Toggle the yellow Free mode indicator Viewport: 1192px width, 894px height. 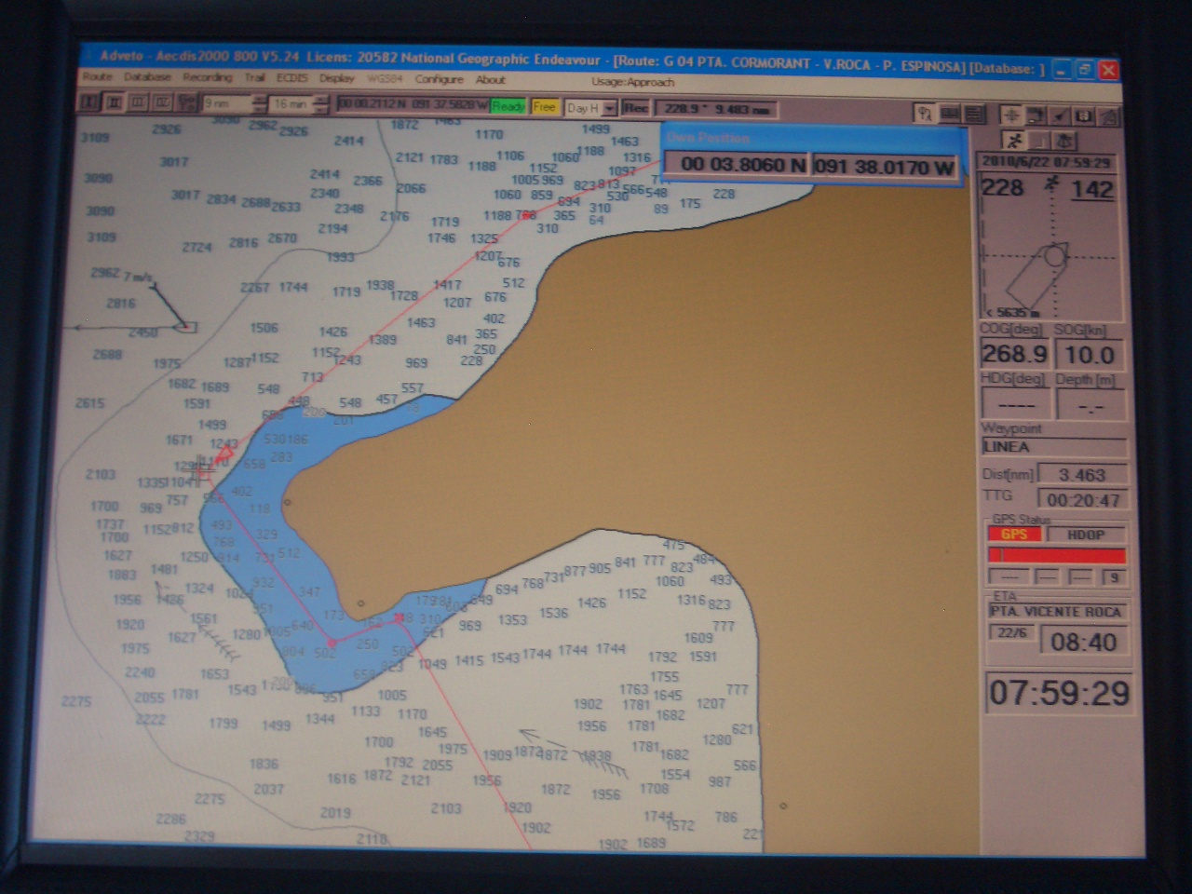(x=545, y=107)
